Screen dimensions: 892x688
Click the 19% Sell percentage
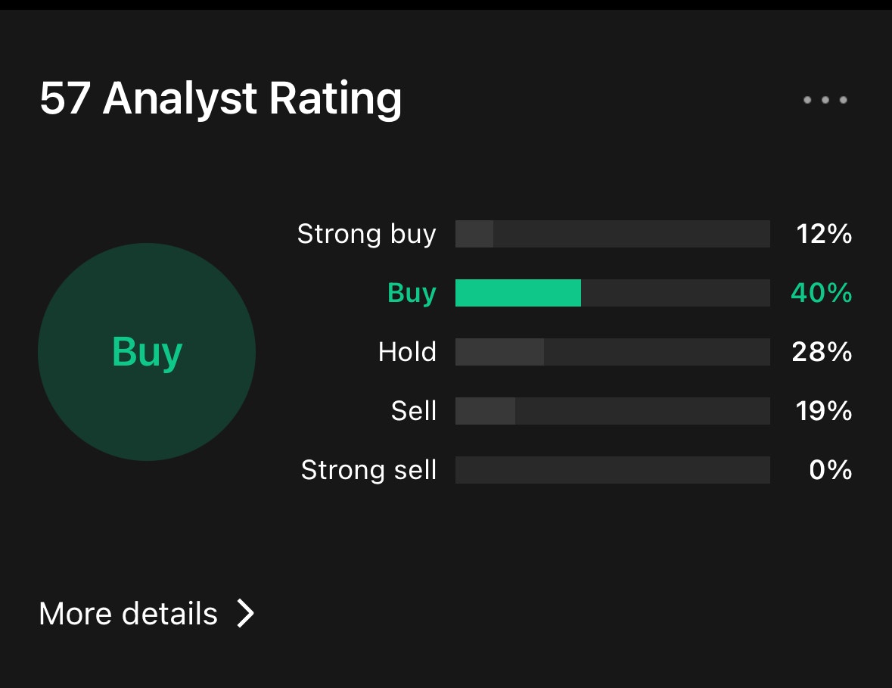823,411
